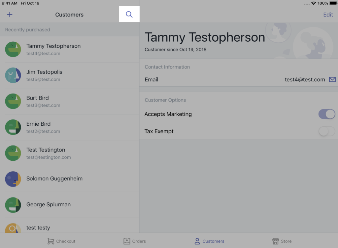Enable the Tax Exempt switch
Screen dimensions: 338x248
pos(326,131)
